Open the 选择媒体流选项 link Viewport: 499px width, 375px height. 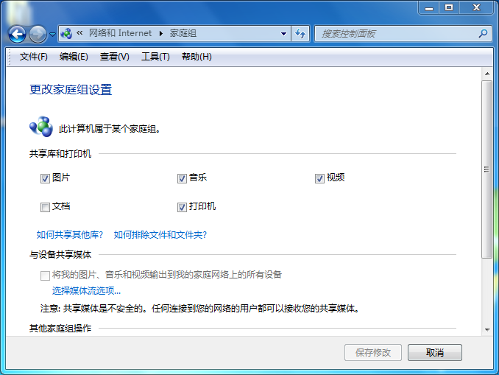click(x=86, y=290)
